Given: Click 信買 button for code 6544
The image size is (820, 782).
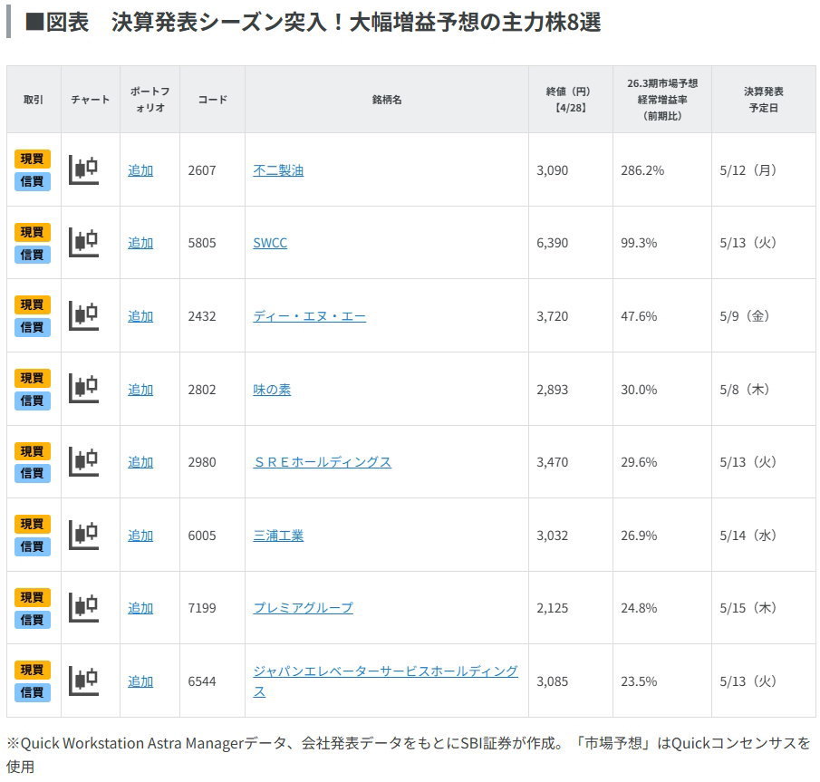Looking at the screenshot, I should tap(33, 692).
